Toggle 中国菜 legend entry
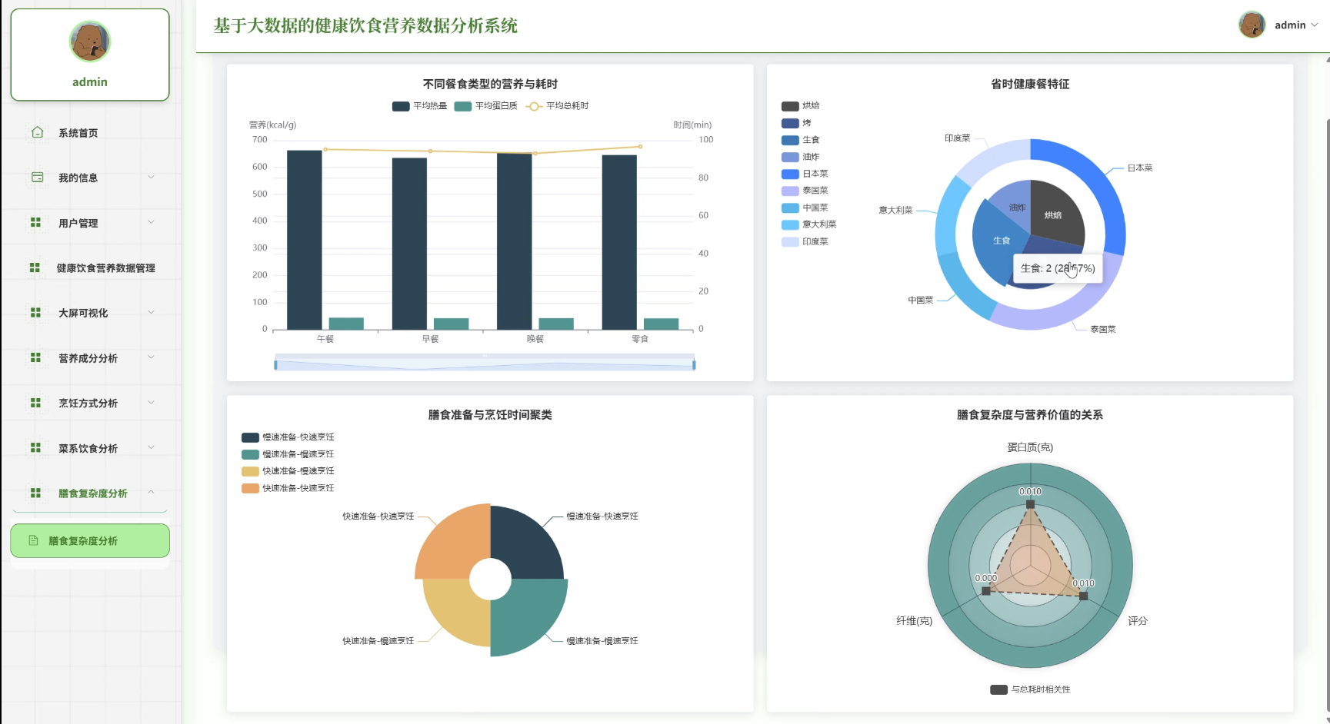This screenshot has width=1330, height=724. [x=805, y=208]
